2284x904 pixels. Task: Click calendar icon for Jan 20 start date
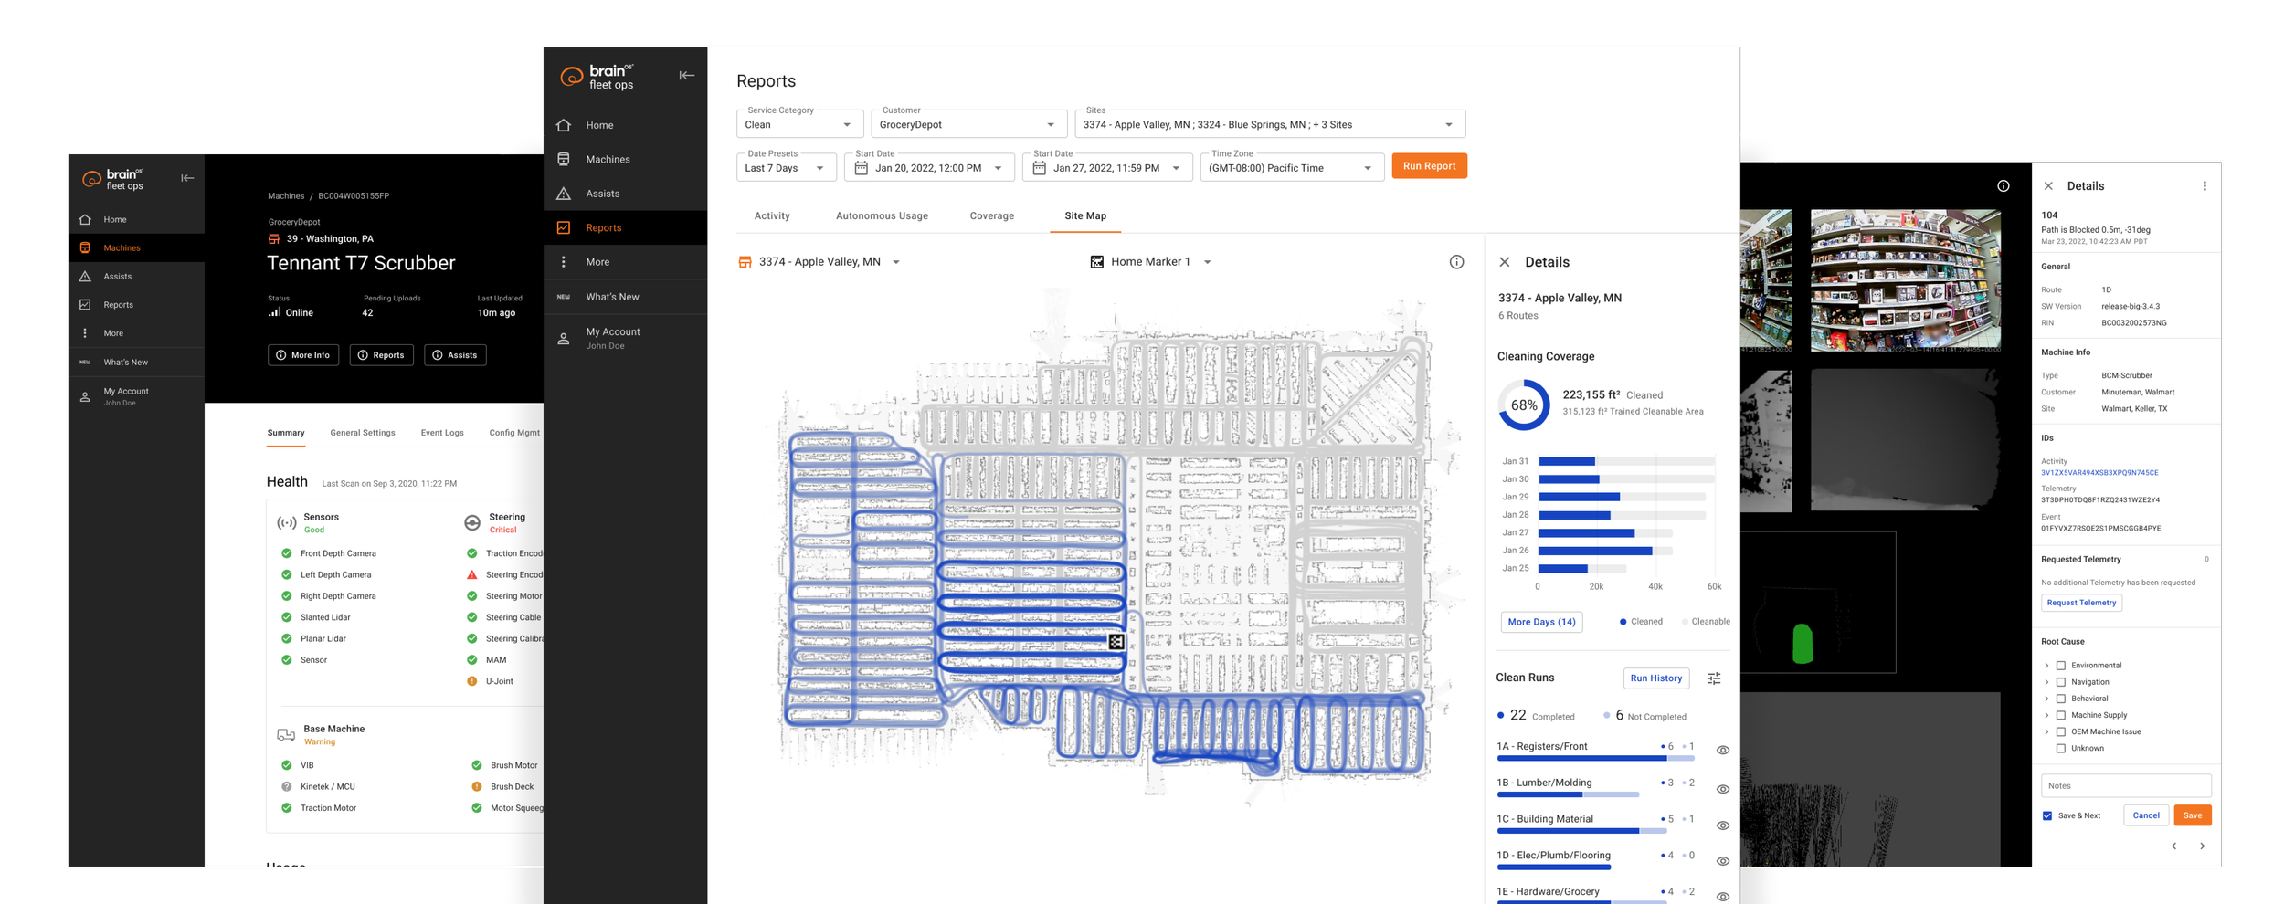point(861,168)
